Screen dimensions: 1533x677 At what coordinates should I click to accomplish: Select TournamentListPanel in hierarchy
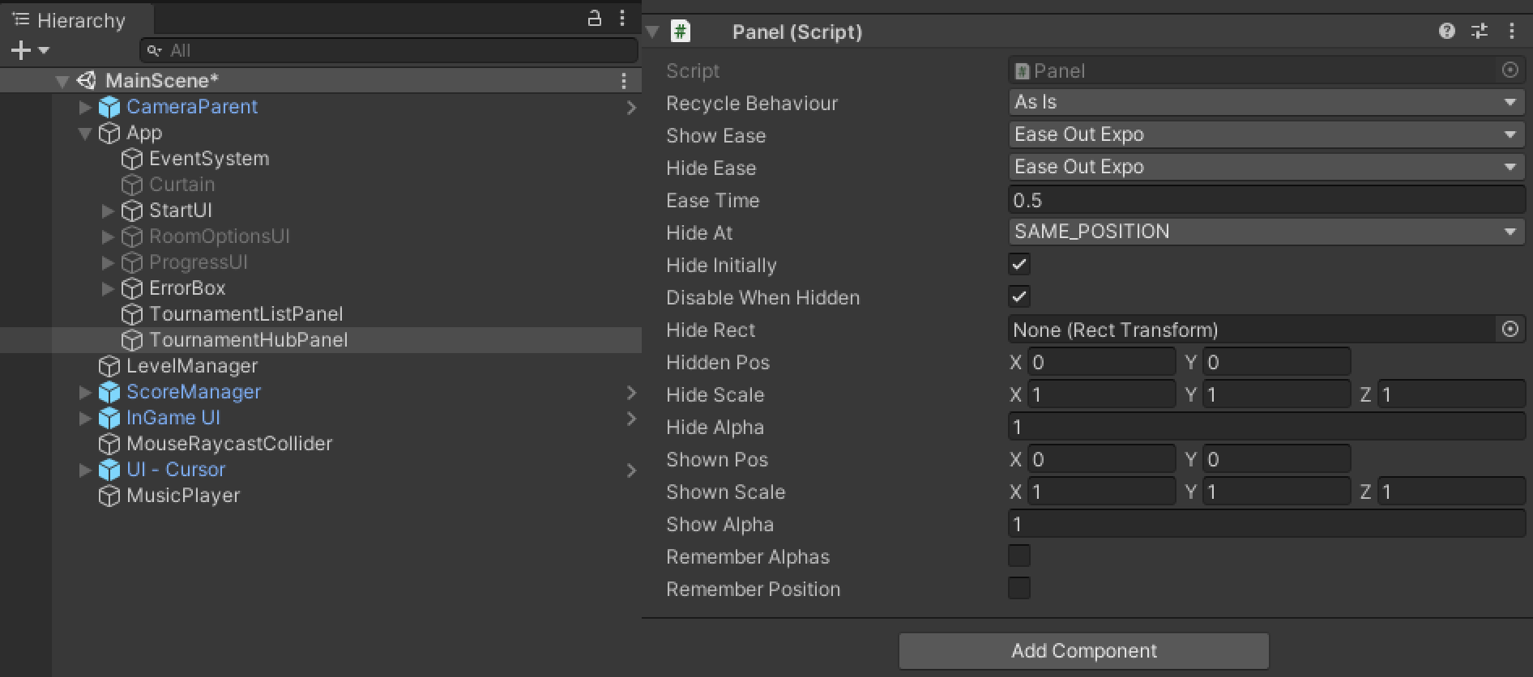click(x=246, y=314)
